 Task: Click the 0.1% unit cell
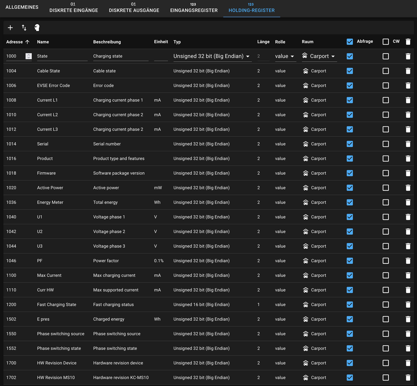point(159,261)
